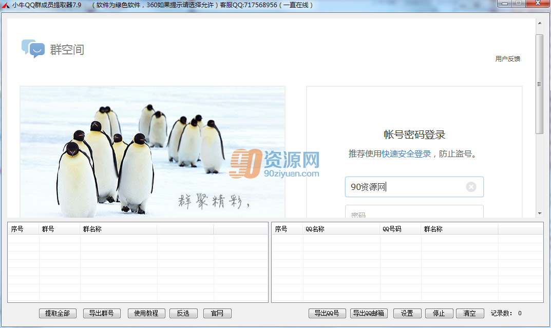Close the 小牛QQ群成员提取器 window
The height and width of the screenshot is (328, 551).
(538, 4)
